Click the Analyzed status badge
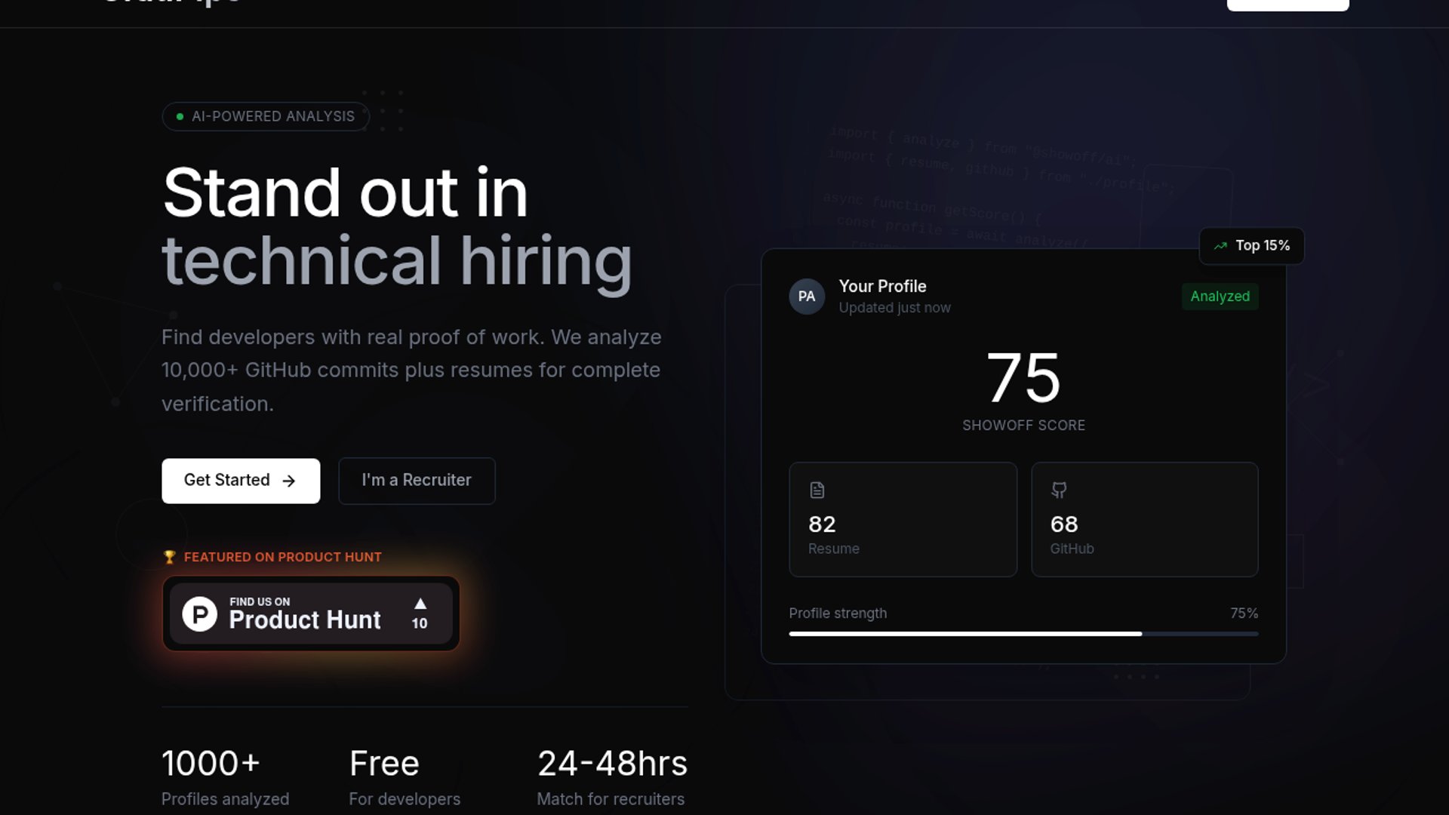The width and height of the screenshot is (1449, 815). (1220, 297)
